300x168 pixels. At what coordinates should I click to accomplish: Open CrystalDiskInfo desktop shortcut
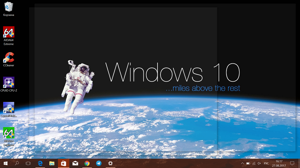pyautogui.click(x=9, y=110)
